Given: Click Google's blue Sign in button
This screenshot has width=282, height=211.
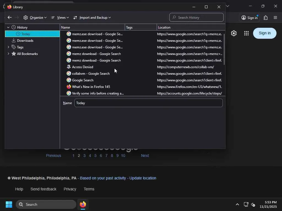Looking at the screenshot, I should pyautogui.click(x=265, y=33).
